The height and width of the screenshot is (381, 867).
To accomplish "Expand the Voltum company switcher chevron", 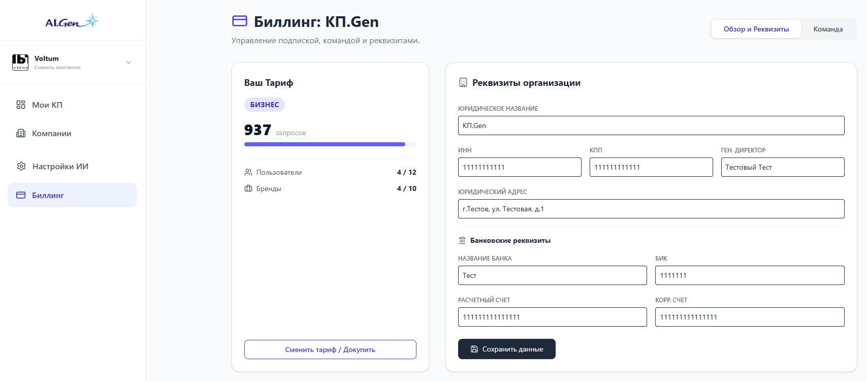I will [129, 62].
